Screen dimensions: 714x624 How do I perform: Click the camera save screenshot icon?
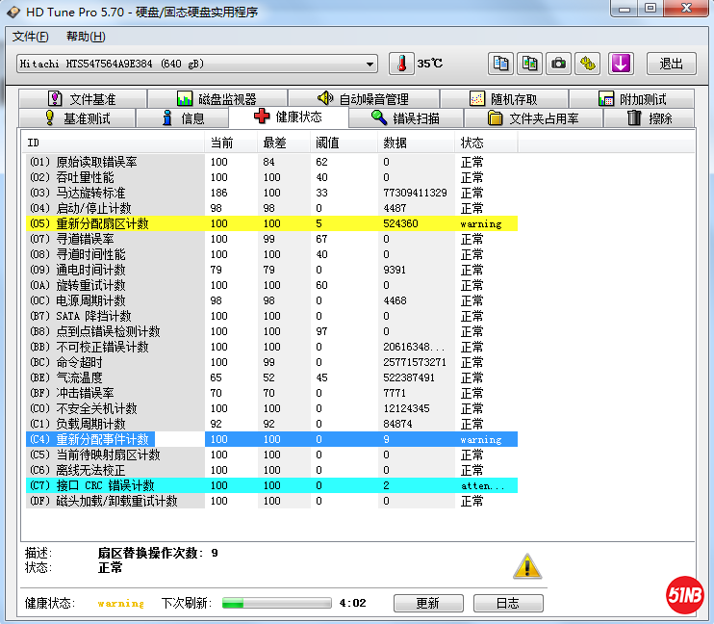coord(558,64)
